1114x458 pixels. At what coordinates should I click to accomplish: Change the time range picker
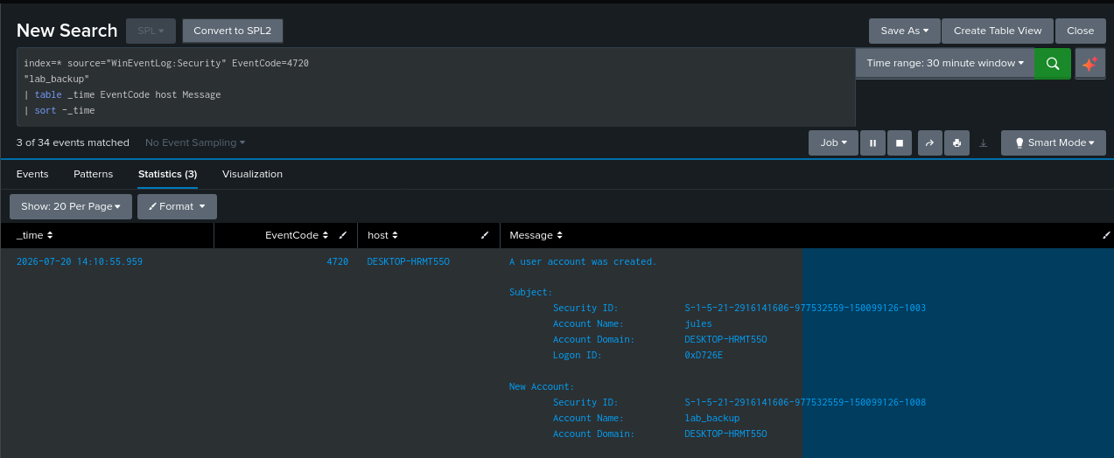coord(945,63)
